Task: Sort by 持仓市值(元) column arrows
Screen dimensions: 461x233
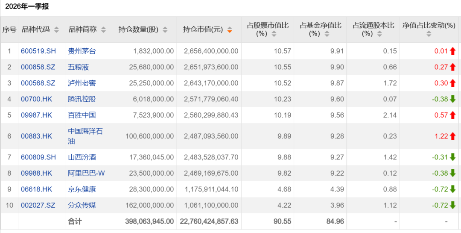Action: tap(230, 30)
